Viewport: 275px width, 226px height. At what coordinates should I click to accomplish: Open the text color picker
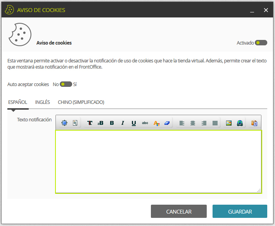coord(156,123)
